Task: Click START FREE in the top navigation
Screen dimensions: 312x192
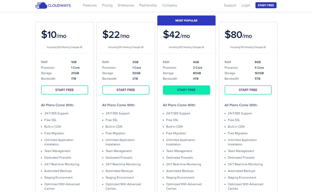Action: [266, 5]
